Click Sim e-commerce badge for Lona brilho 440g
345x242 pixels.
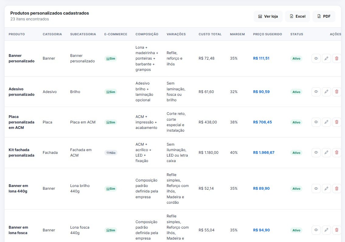[x=111, y=188]
